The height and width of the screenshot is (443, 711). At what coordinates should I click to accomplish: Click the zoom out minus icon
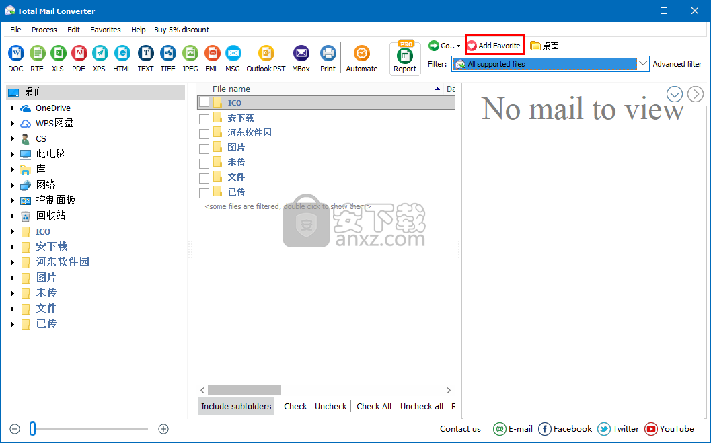(x=15, y=428)
